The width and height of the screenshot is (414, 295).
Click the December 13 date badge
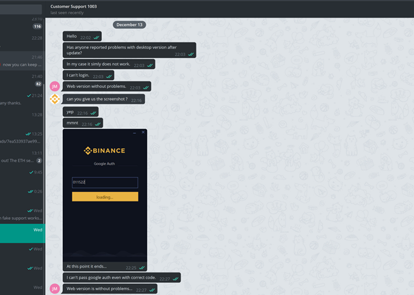129,25
